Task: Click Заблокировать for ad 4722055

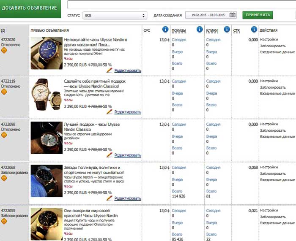Action: [273, 217]
